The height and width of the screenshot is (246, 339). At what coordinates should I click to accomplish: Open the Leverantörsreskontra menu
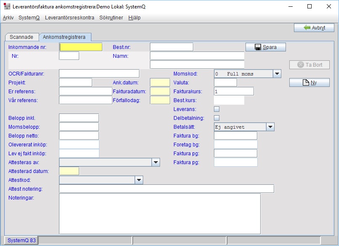pos(69,18)
